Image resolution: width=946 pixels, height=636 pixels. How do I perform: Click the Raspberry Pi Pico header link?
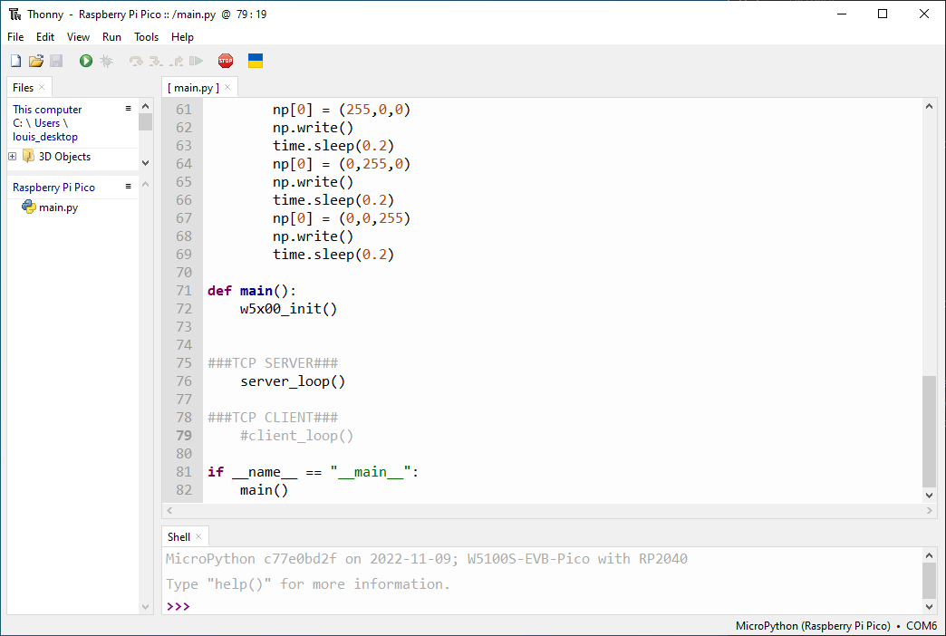53,187
